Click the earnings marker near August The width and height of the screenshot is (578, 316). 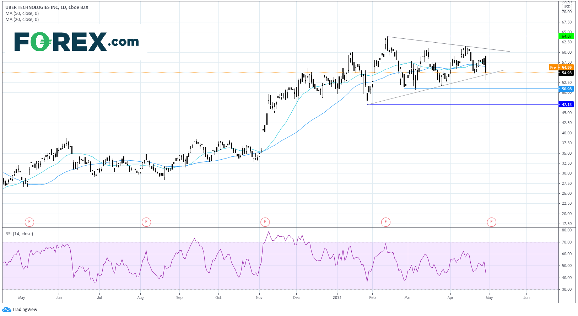(x=146, y=222)
